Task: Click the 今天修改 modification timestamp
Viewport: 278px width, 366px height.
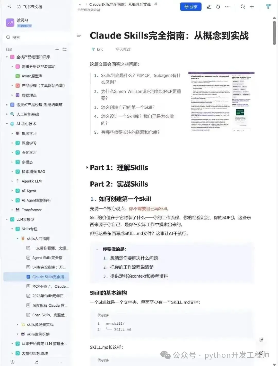Action: coord(123,49)
